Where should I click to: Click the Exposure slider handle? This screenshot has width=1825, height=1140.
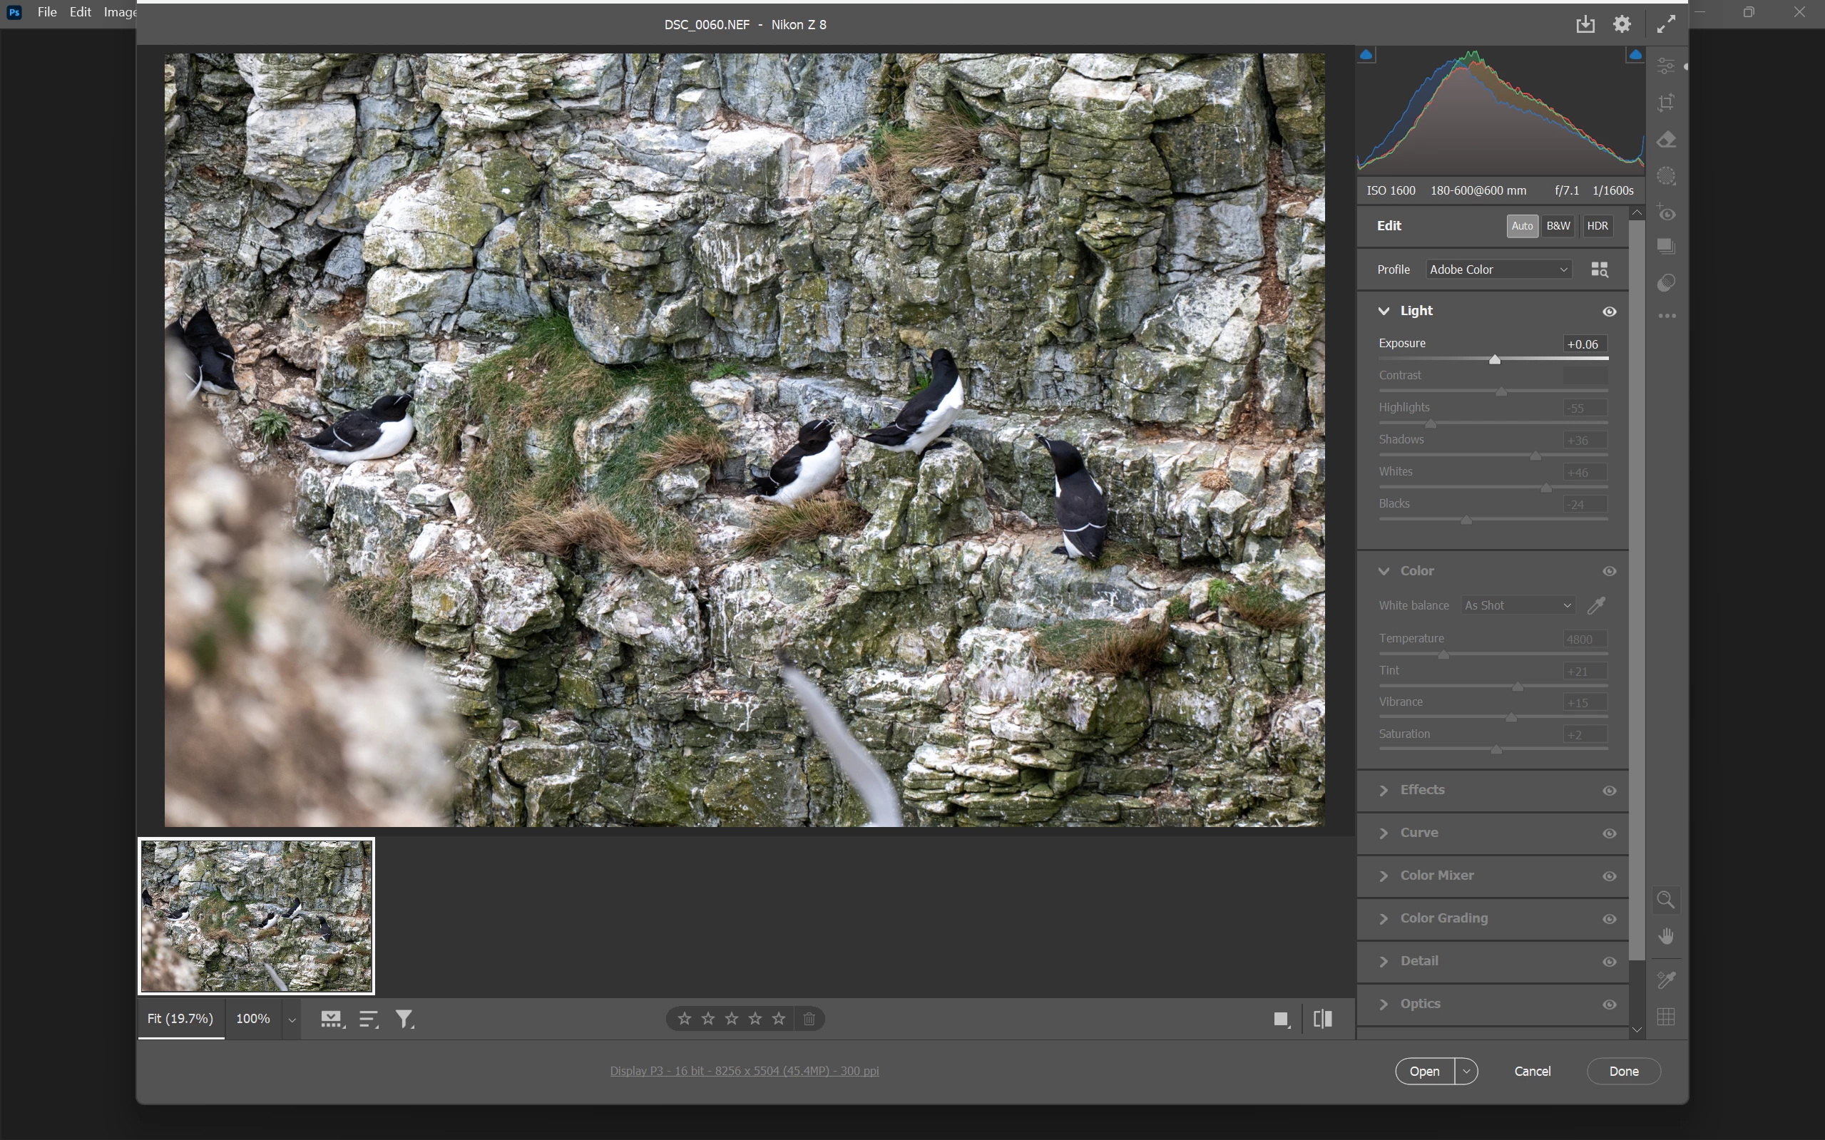(1495, 359)
